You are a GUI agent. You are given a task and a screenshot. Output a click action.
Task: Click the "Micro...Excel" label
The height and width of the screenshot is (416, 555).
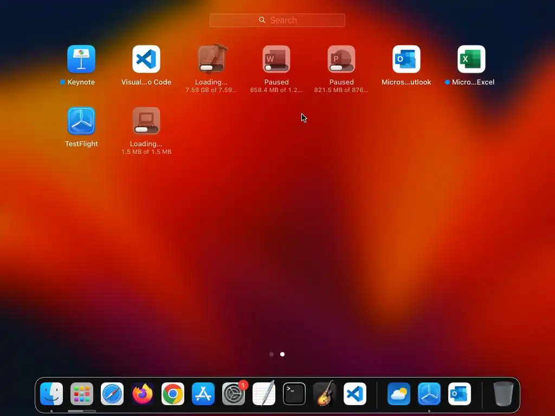coord(473,82)
